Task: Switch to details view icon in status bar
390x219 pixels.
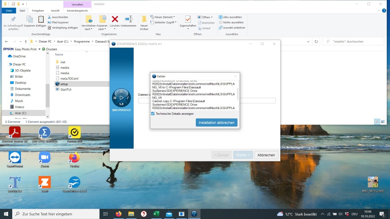Action: coord(377,122)
